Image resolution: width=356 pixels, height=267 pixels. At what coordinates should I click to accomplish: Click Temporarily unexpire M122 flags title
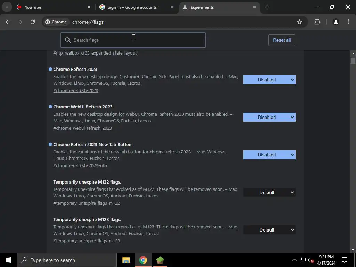[87, 182]
